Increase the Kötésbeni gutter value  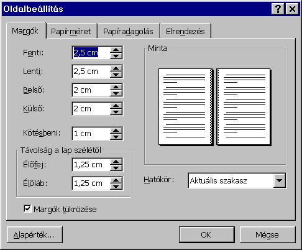[116, 131]
